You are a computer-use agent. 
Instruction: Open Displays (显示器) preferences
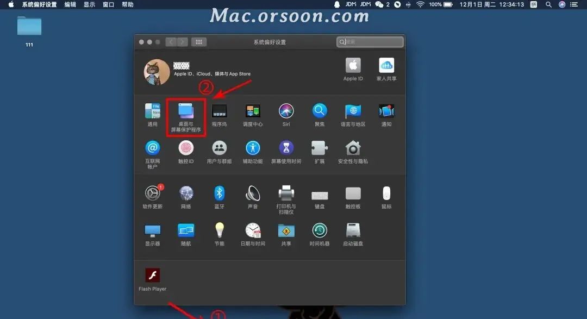(152, 230)
